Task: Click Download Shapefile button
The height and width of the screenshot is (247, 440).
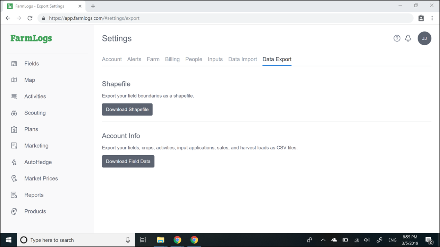Action: tap(127, 109)
